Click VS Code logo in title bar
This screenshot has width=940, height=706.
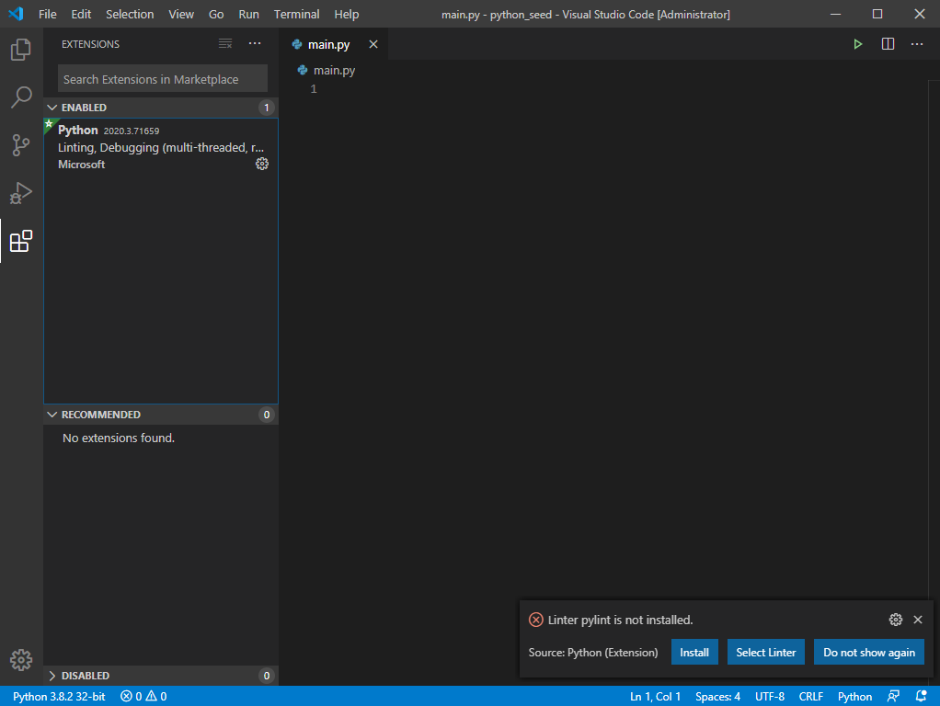(17, 14)
